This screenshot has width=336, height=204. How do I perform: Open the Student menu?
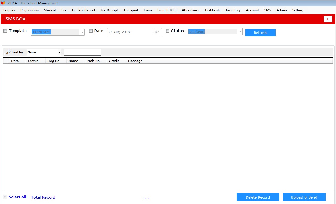(50, 10)
